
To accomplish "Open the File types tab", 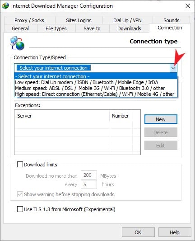I will (x=56, y=28).
